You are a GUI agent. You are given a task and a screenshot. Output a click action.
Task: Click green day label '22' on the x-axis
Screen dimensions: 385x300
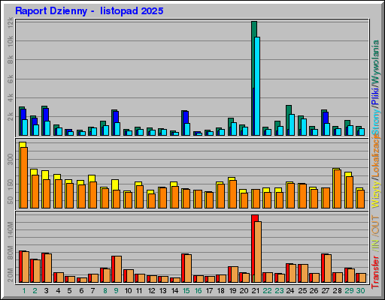(268, 291)
